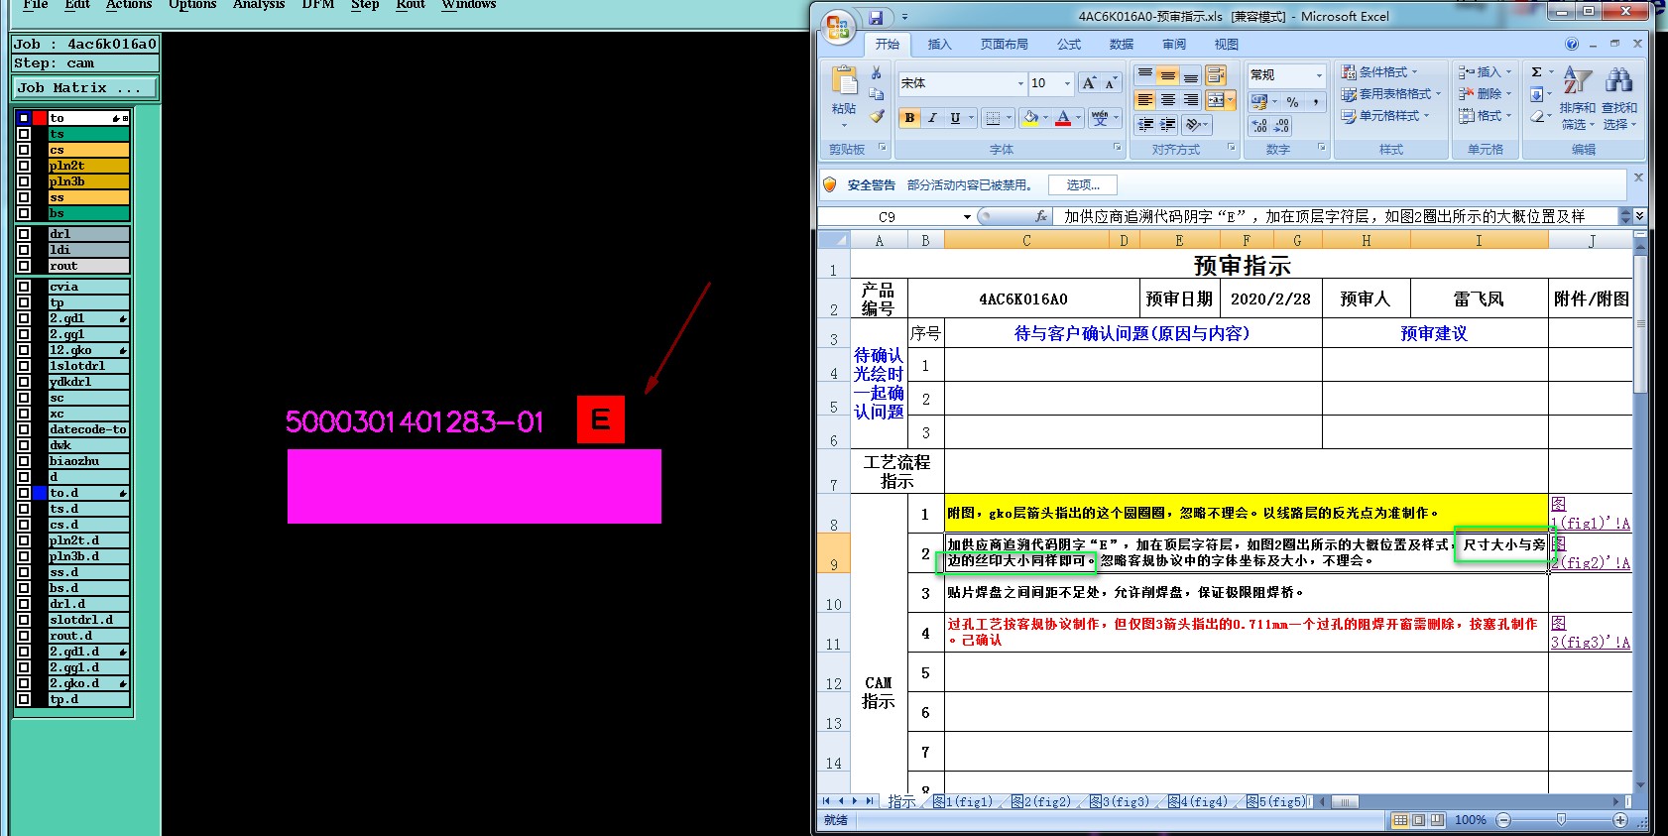Click the Job Matrix button

[x=85, y=88]
